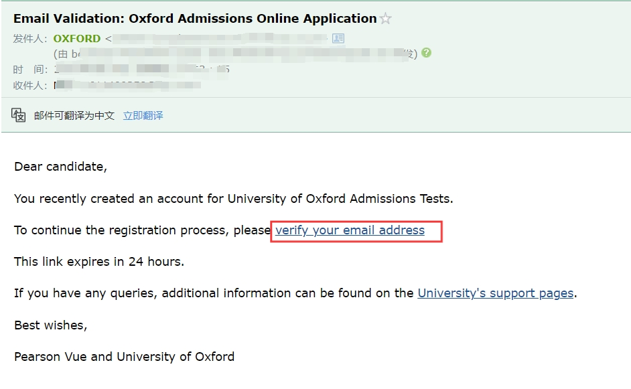This screenshot has height=389, width=631.
Task: Open the University's support pages link
Action: pos(496,293)
